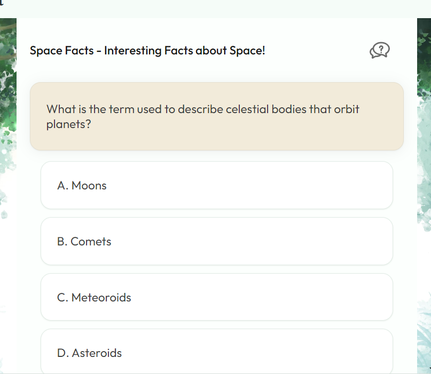Image resolution: width=431 pixels, height=374 pixels.
Task: Choose the B. Comets answer option
Action: coord(216,241)
